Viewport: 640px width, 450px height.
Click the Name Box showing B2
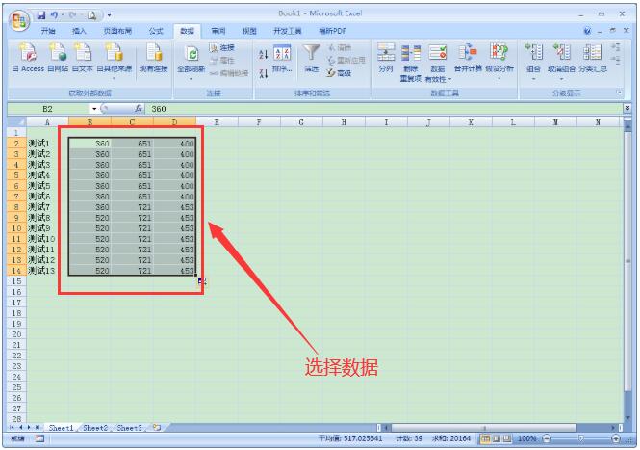click(48, 109)
